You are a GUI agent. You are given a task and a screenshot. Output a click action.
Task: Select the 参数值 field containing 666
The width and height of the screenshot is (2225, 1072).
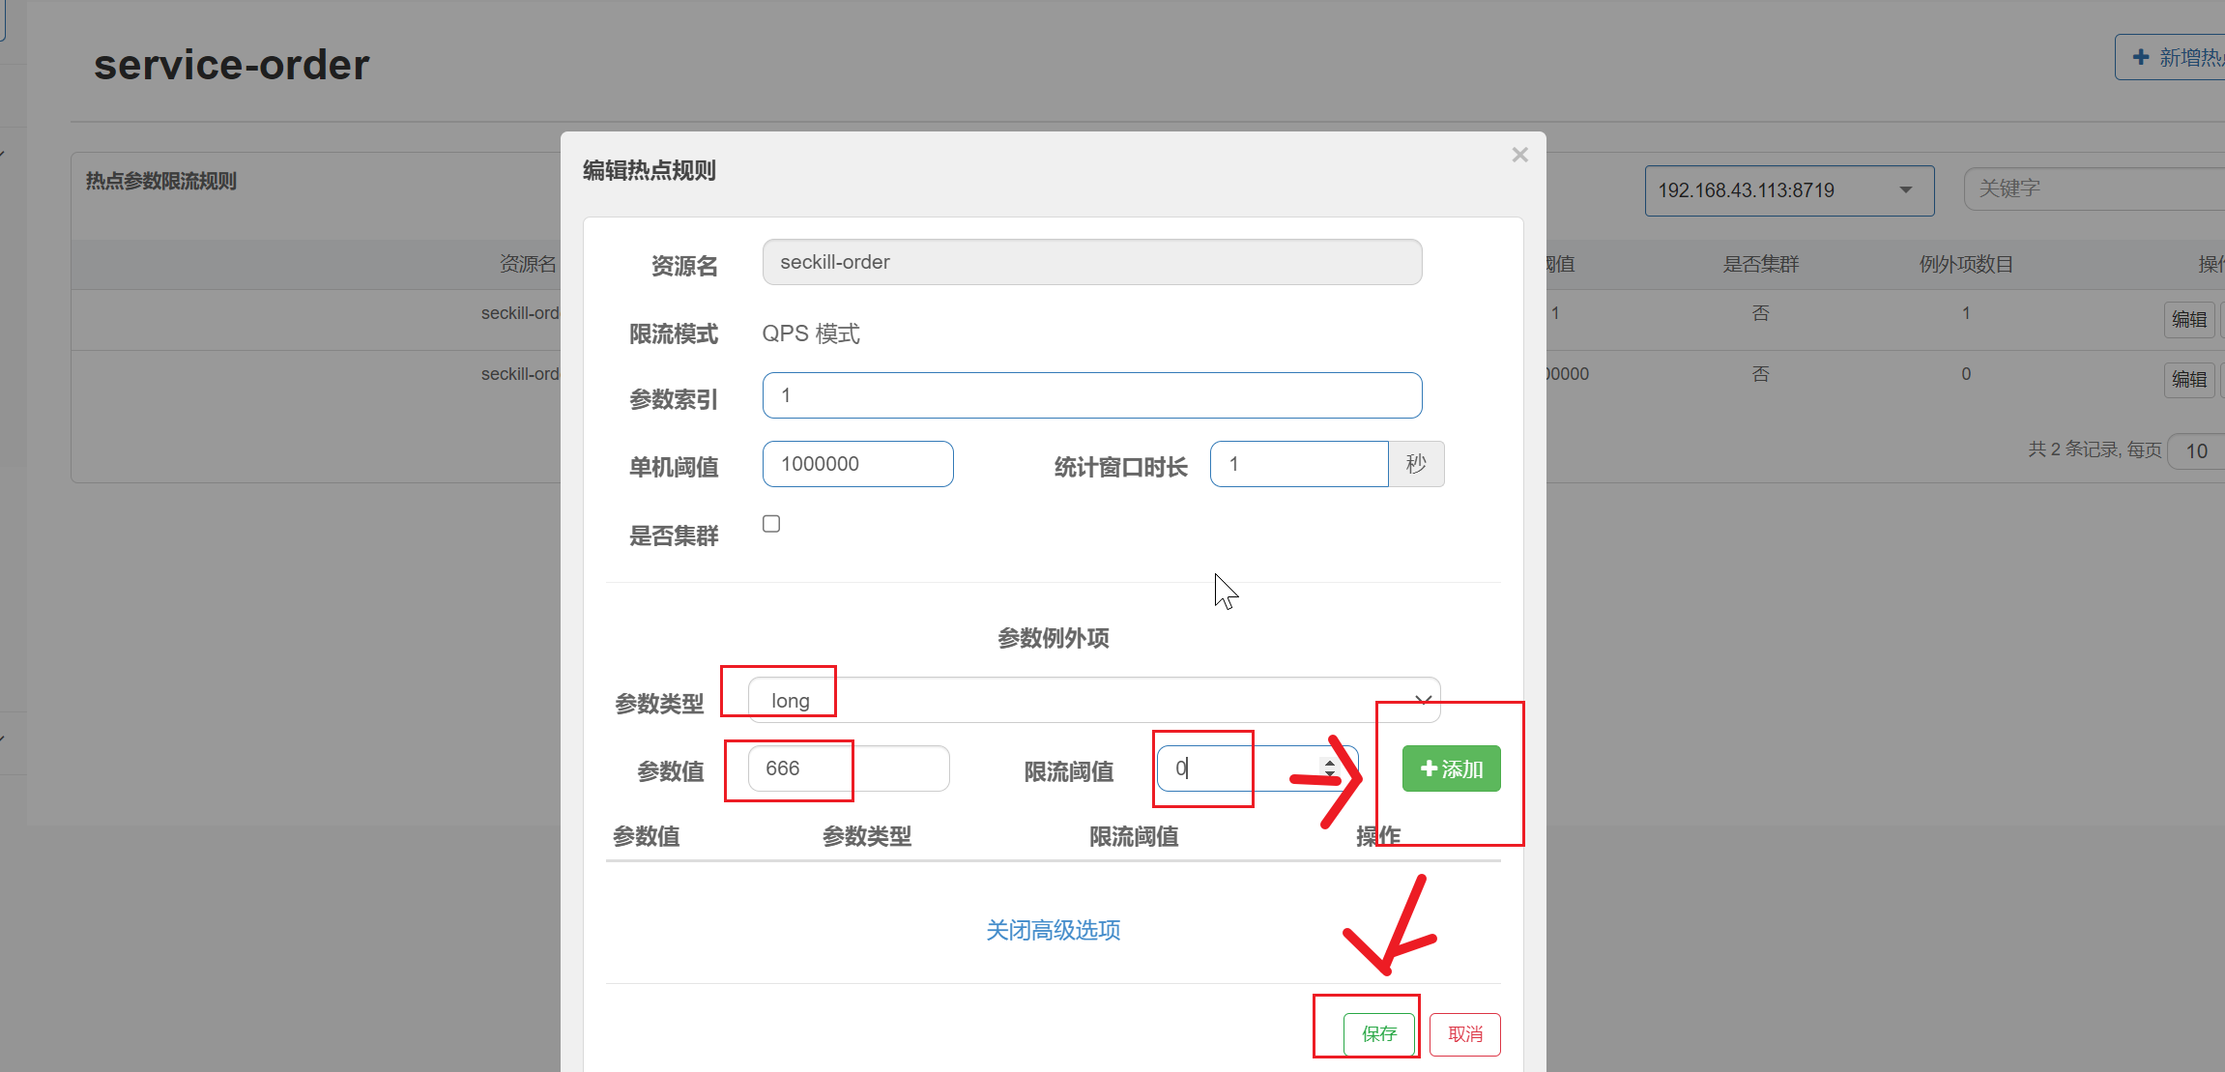(x=848, y=768)
